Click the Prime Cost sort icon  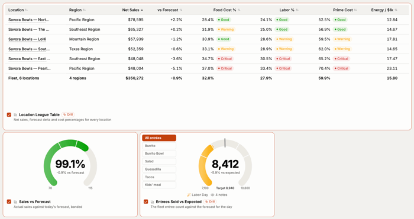[x=355, y=10]
